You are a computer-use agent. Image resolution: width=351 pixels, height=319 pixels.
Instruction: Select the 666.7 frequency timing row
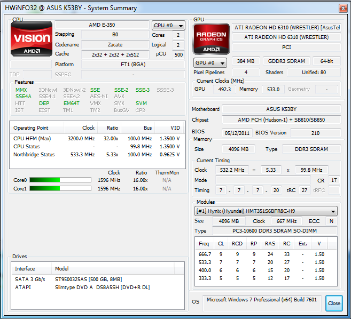[266, 254]
